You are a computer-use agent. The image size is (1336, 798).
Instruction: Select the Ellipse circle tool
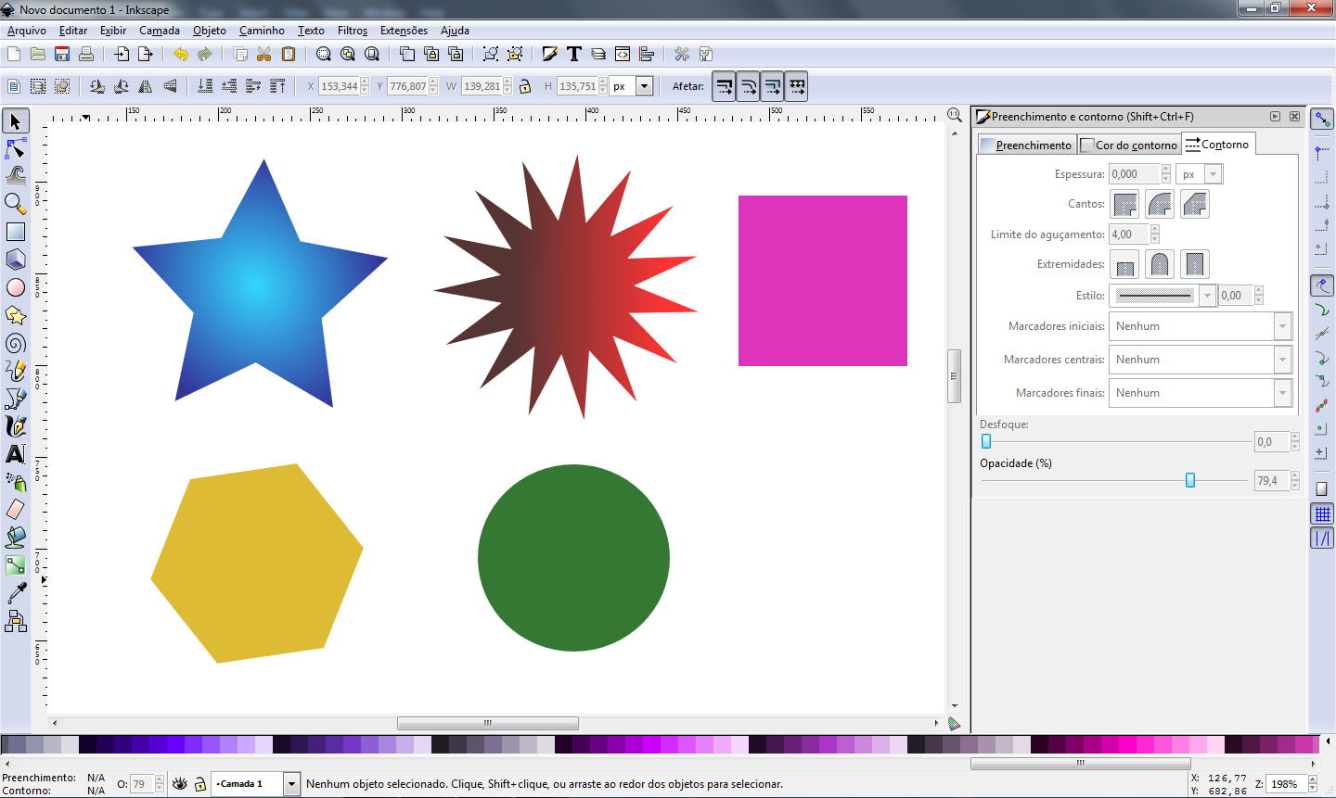(x=16, y=287)
